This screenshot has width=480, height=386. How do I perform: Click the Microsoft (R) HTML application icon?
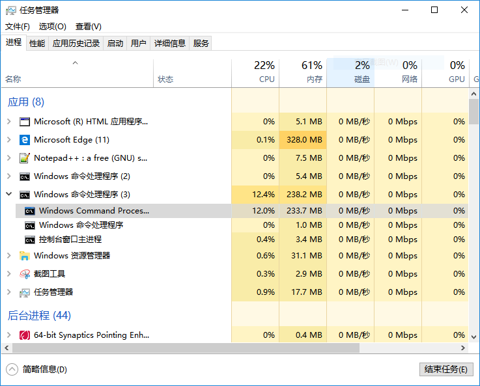click(x=25, y=122)
